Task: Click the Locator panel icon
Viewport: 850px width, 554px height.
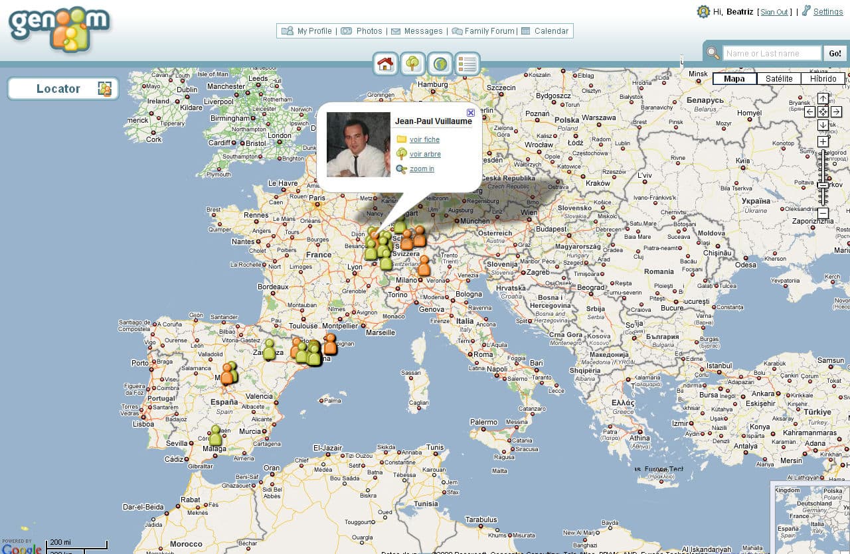Action: coord(104,89)
